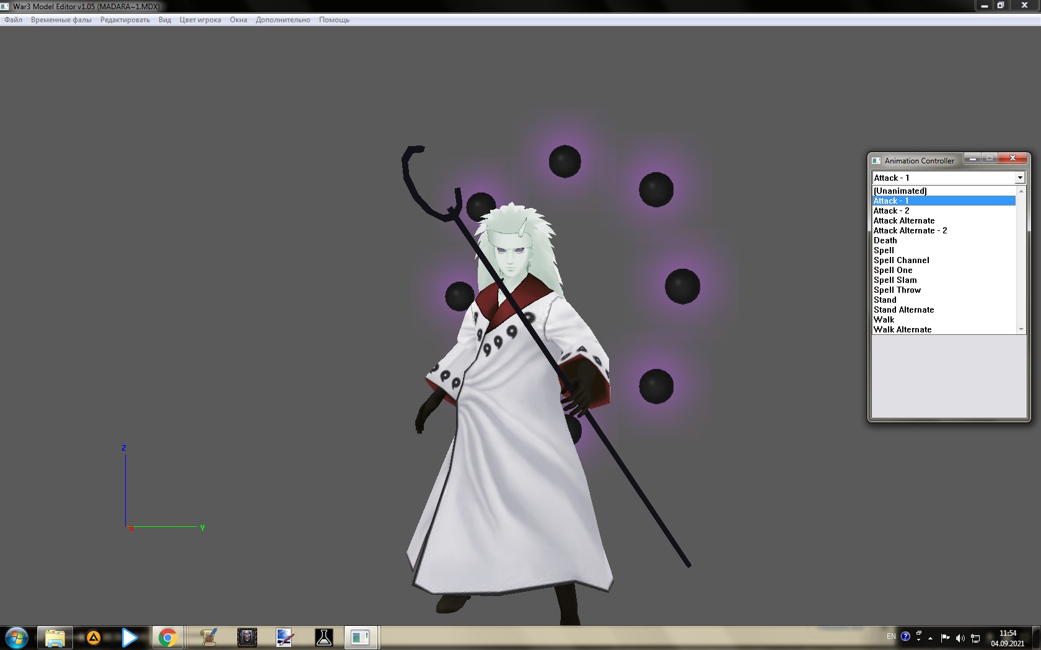1041x650 pixels.
Task: Pick the Spell Throw animation
Action: (944, 290)
